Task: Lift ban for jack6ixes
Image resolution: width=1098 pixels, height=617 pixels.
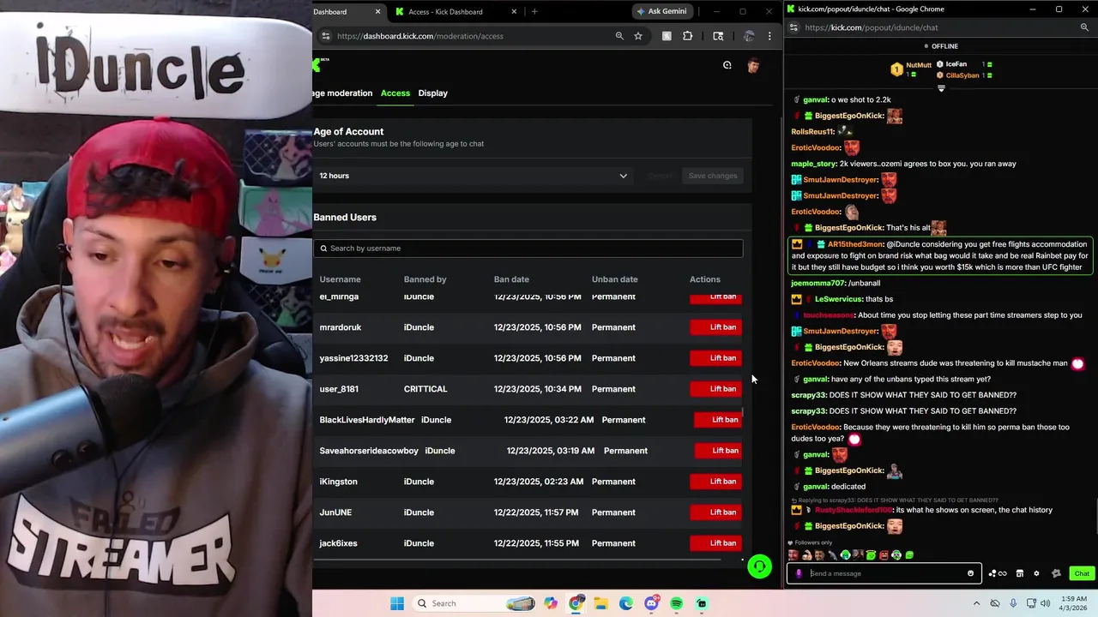Action: [716, 543]
